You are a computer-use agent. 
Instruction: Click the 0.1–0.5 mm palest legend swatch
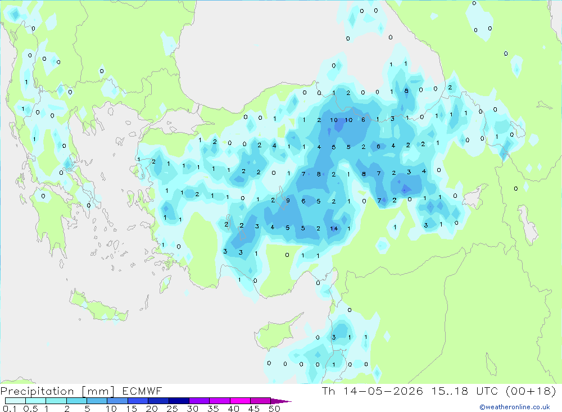tap(15, 401)
